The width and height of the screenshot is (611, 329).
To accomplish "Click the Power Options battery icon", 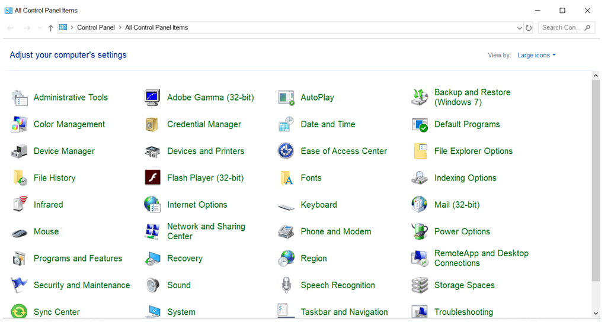I will point(420,231).
